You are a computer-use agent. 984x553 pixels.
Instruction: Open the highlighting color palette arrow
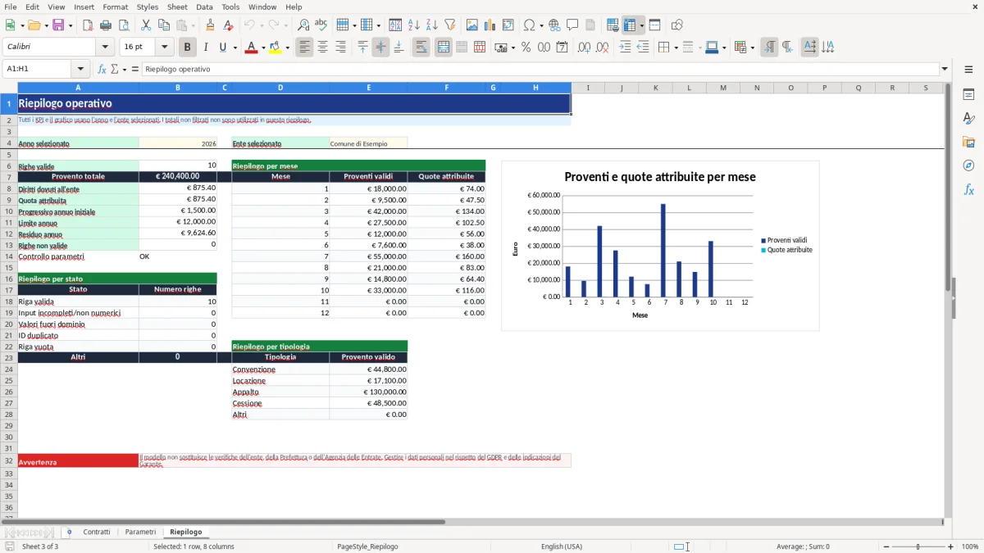pyautogui.click(x=287, y=48)
